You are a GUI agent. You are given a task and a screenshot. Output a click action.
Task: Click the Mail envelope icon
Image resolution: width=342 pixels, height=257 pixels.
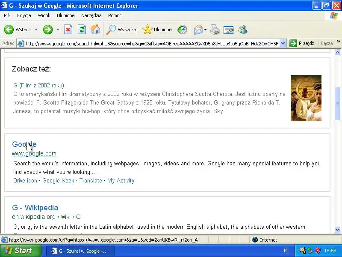point(198,30)
